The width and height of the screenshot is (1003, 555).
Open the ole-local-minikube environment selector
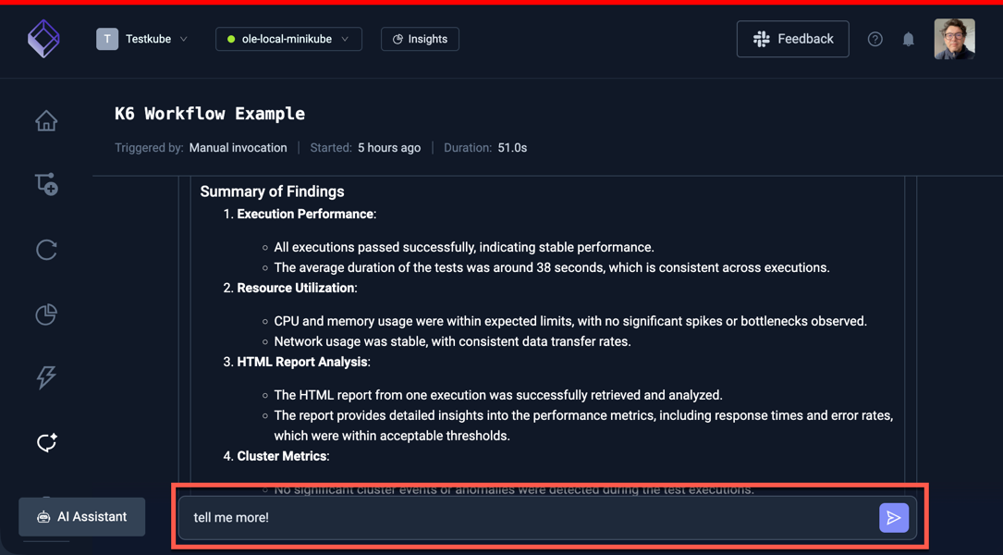[x=287, y=39]
